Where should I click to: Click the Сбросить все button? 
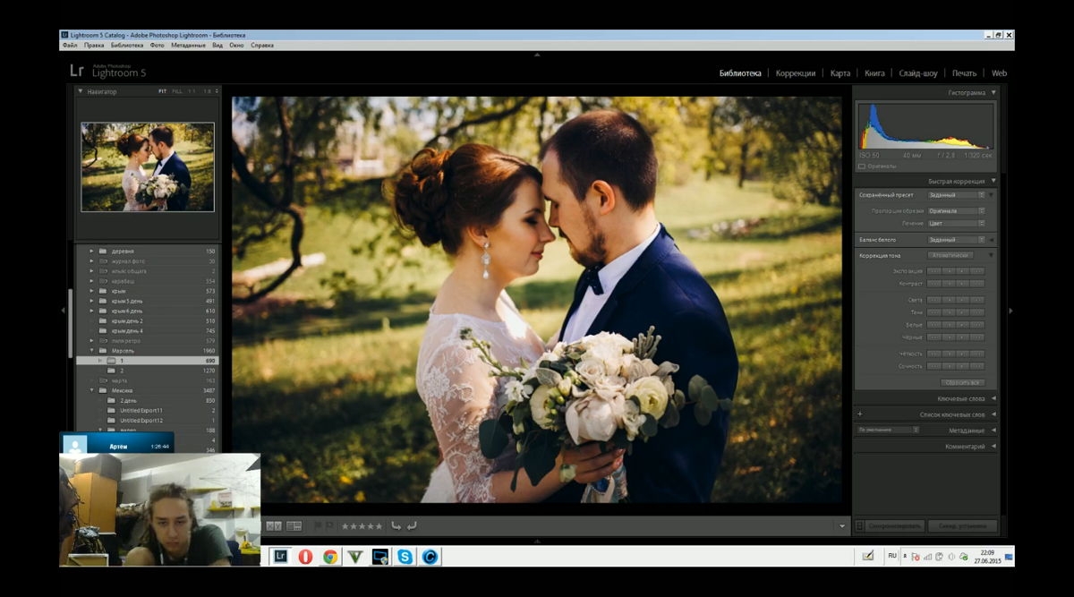(962, 382)
